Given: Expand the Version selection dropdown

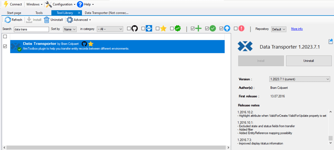Looking at the screenshot, I should tap(300, 79).
